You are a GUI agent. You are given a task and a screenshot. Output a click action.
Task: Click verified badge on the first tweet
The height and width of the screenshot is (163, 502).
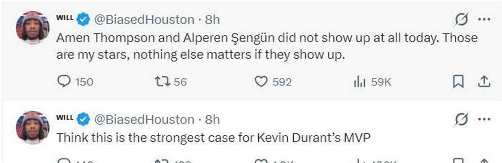click(84, 19)
